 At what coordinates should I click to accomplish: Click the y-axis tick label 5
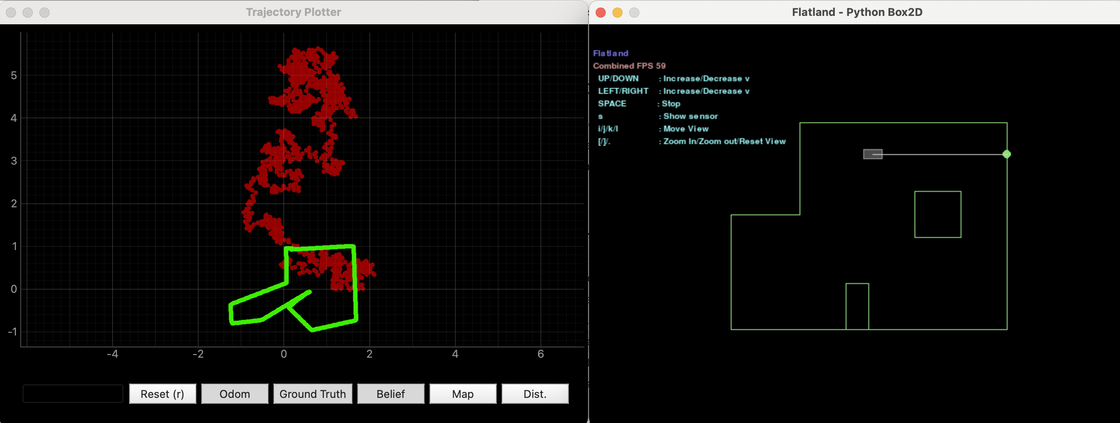pos(14,75)
